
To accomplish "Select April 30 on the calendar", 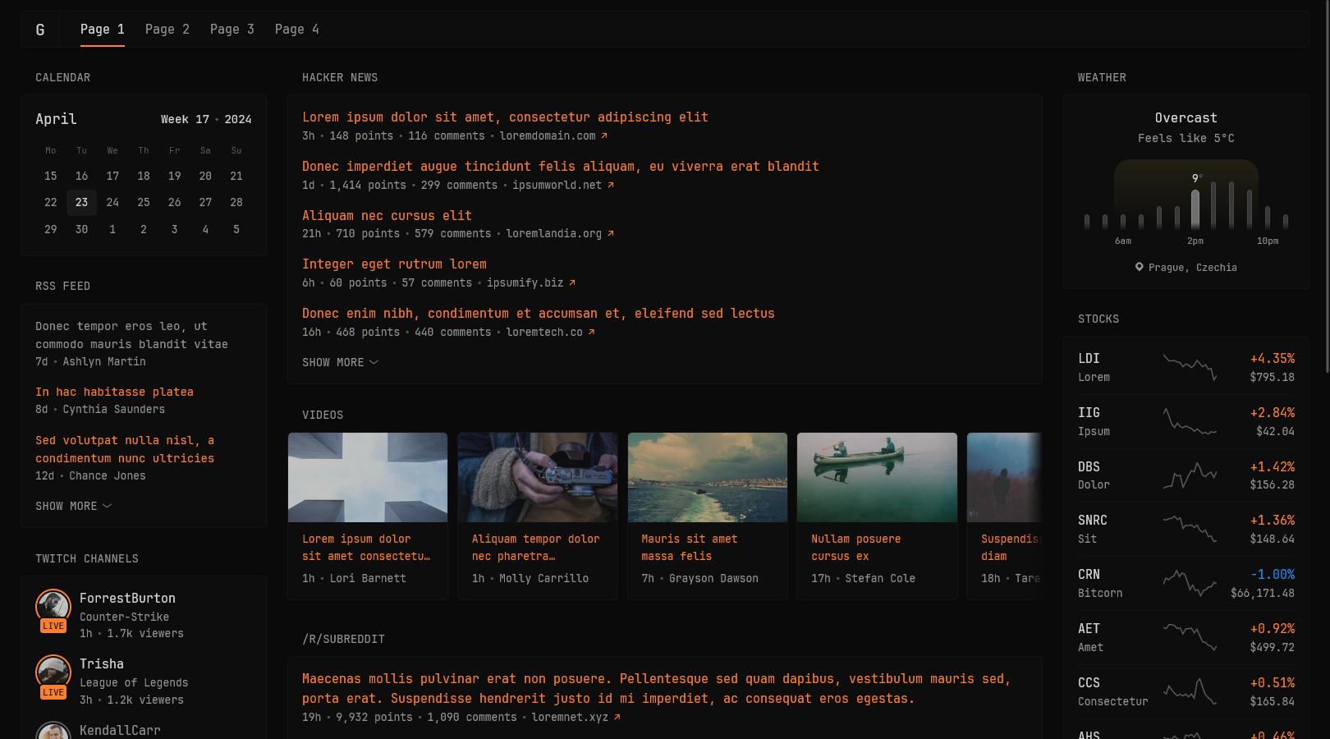I will 81,229.
